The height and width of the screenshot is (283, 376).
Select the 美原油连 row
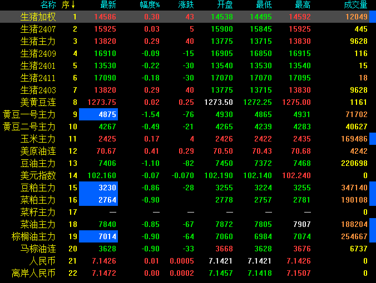click(188, 151)
